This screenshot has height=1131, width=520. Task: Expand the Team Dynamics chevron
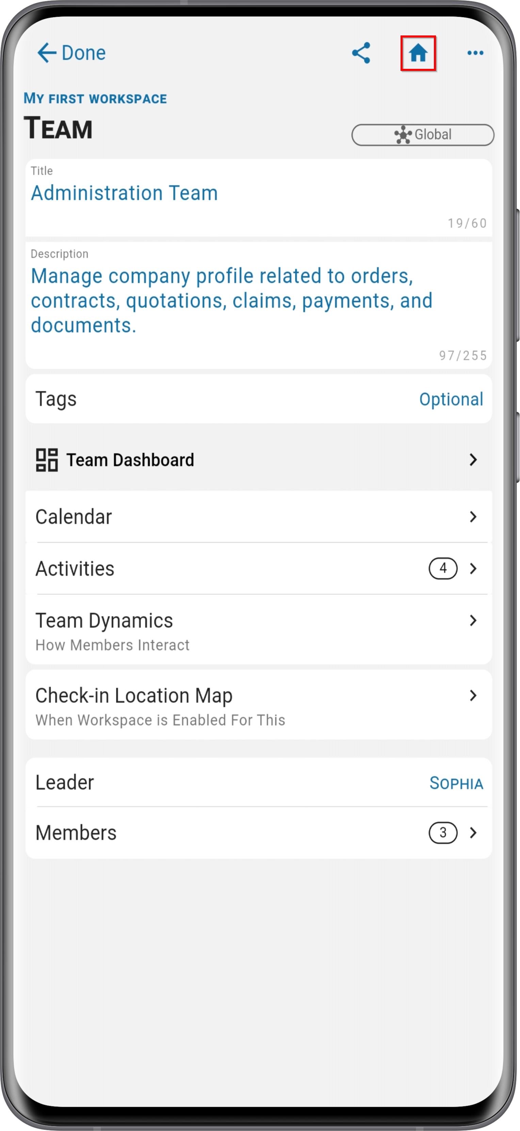pos(473,621)
